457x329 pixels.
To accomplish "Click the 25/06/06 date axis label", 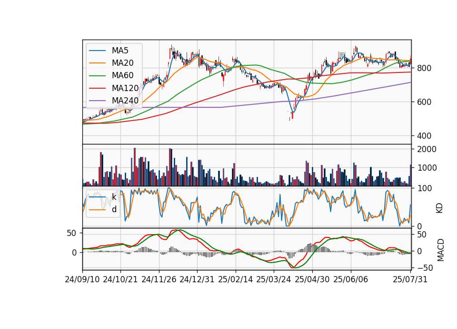I will (x=351, y=279).
